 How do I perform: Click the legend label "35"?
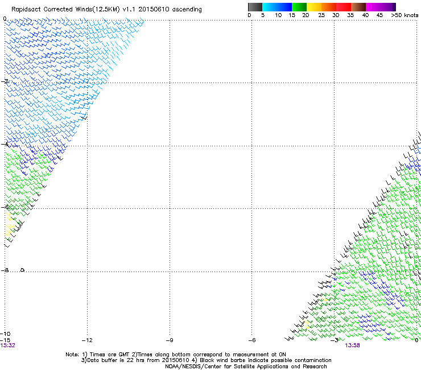pos(350,15)
